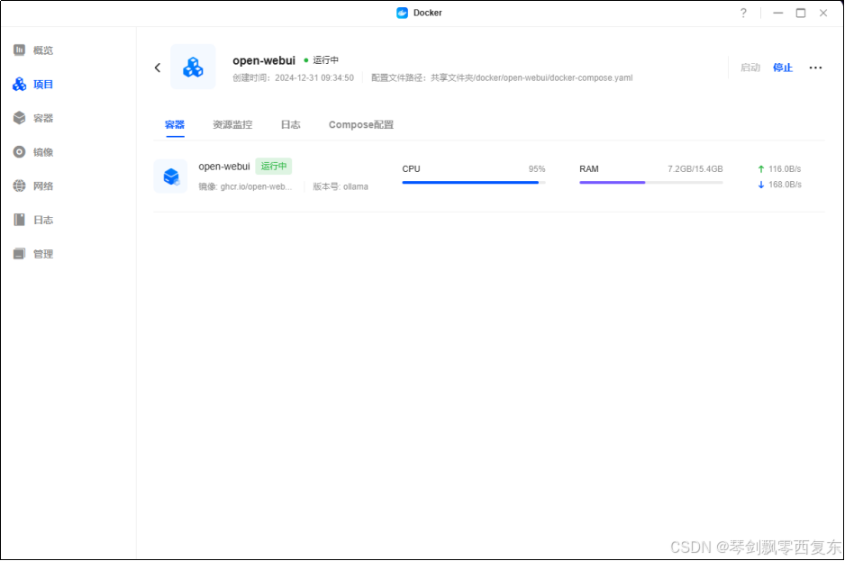
Task: Click the open-webui container name
Action: [x=224, y=167]
